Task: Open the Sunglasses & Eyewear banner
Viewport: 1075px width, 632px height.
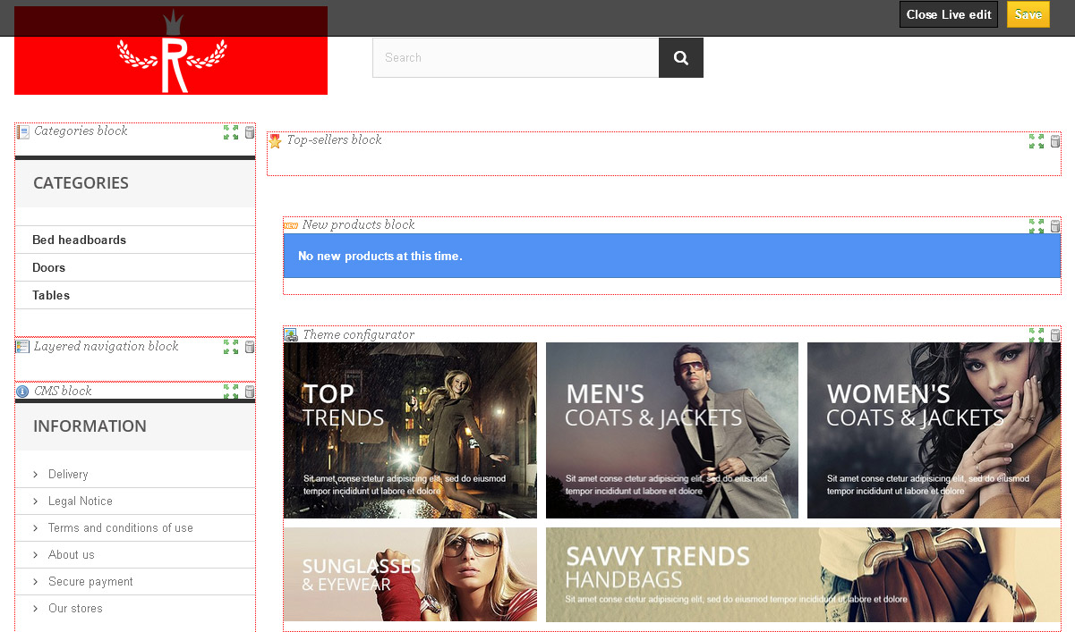Action: (411, 575)
